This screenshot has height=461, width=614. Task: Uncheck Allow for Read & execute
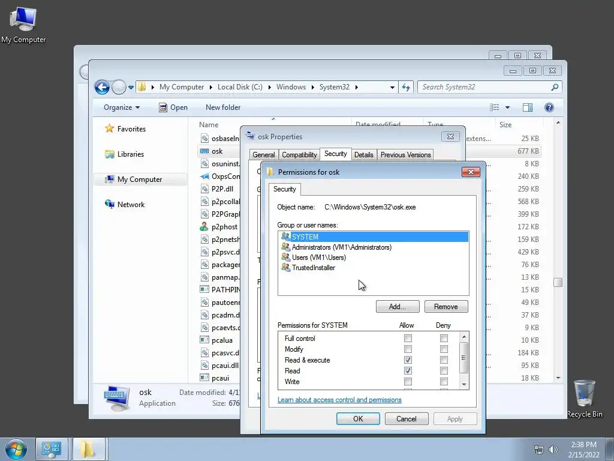pos(408,360)
